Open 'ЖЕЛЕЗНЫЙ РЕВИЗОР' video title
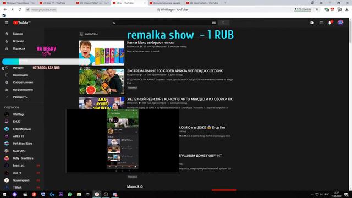 point(180,99)
